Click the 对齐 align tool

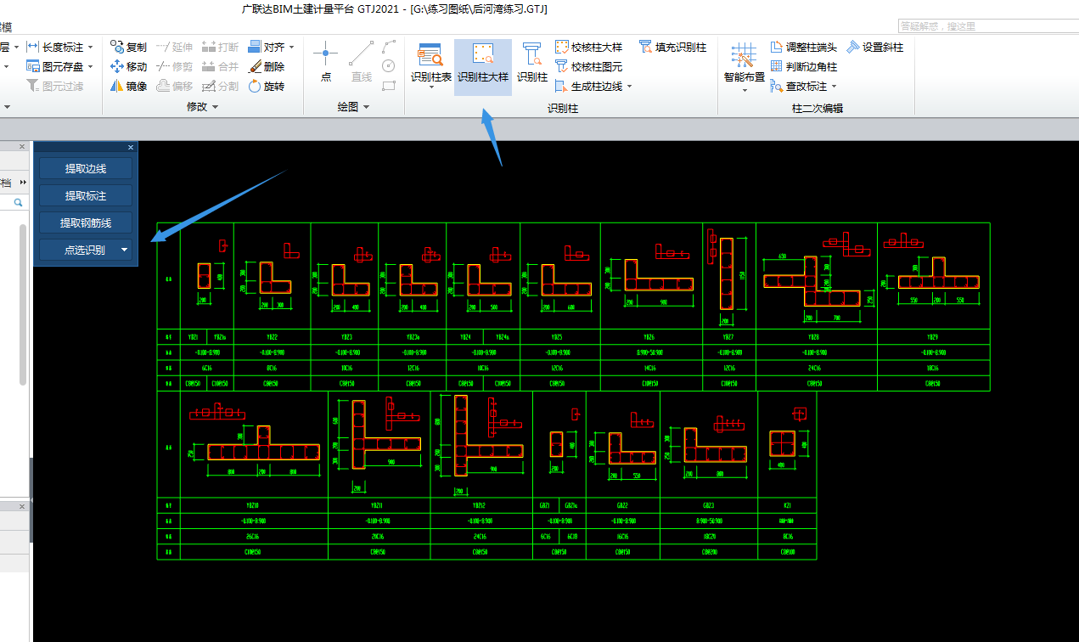point(266,48)
